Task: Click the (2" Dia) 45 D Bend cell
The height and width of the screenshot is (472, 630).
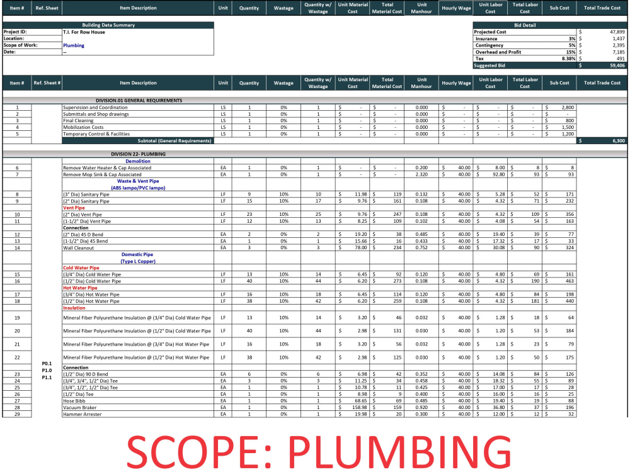Action: tap(138, 234)
